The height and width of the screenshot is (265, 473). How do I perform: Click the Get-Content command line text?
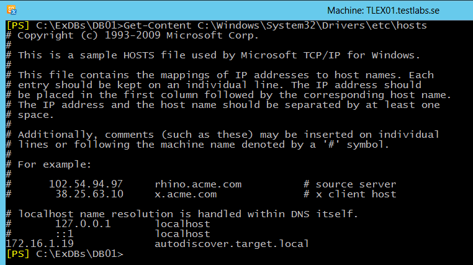275,25
